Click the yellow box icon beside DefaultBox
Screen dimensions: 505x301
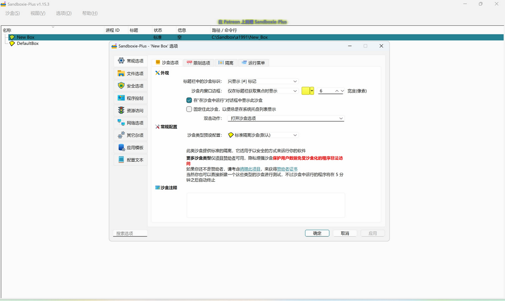click(12, 43)
